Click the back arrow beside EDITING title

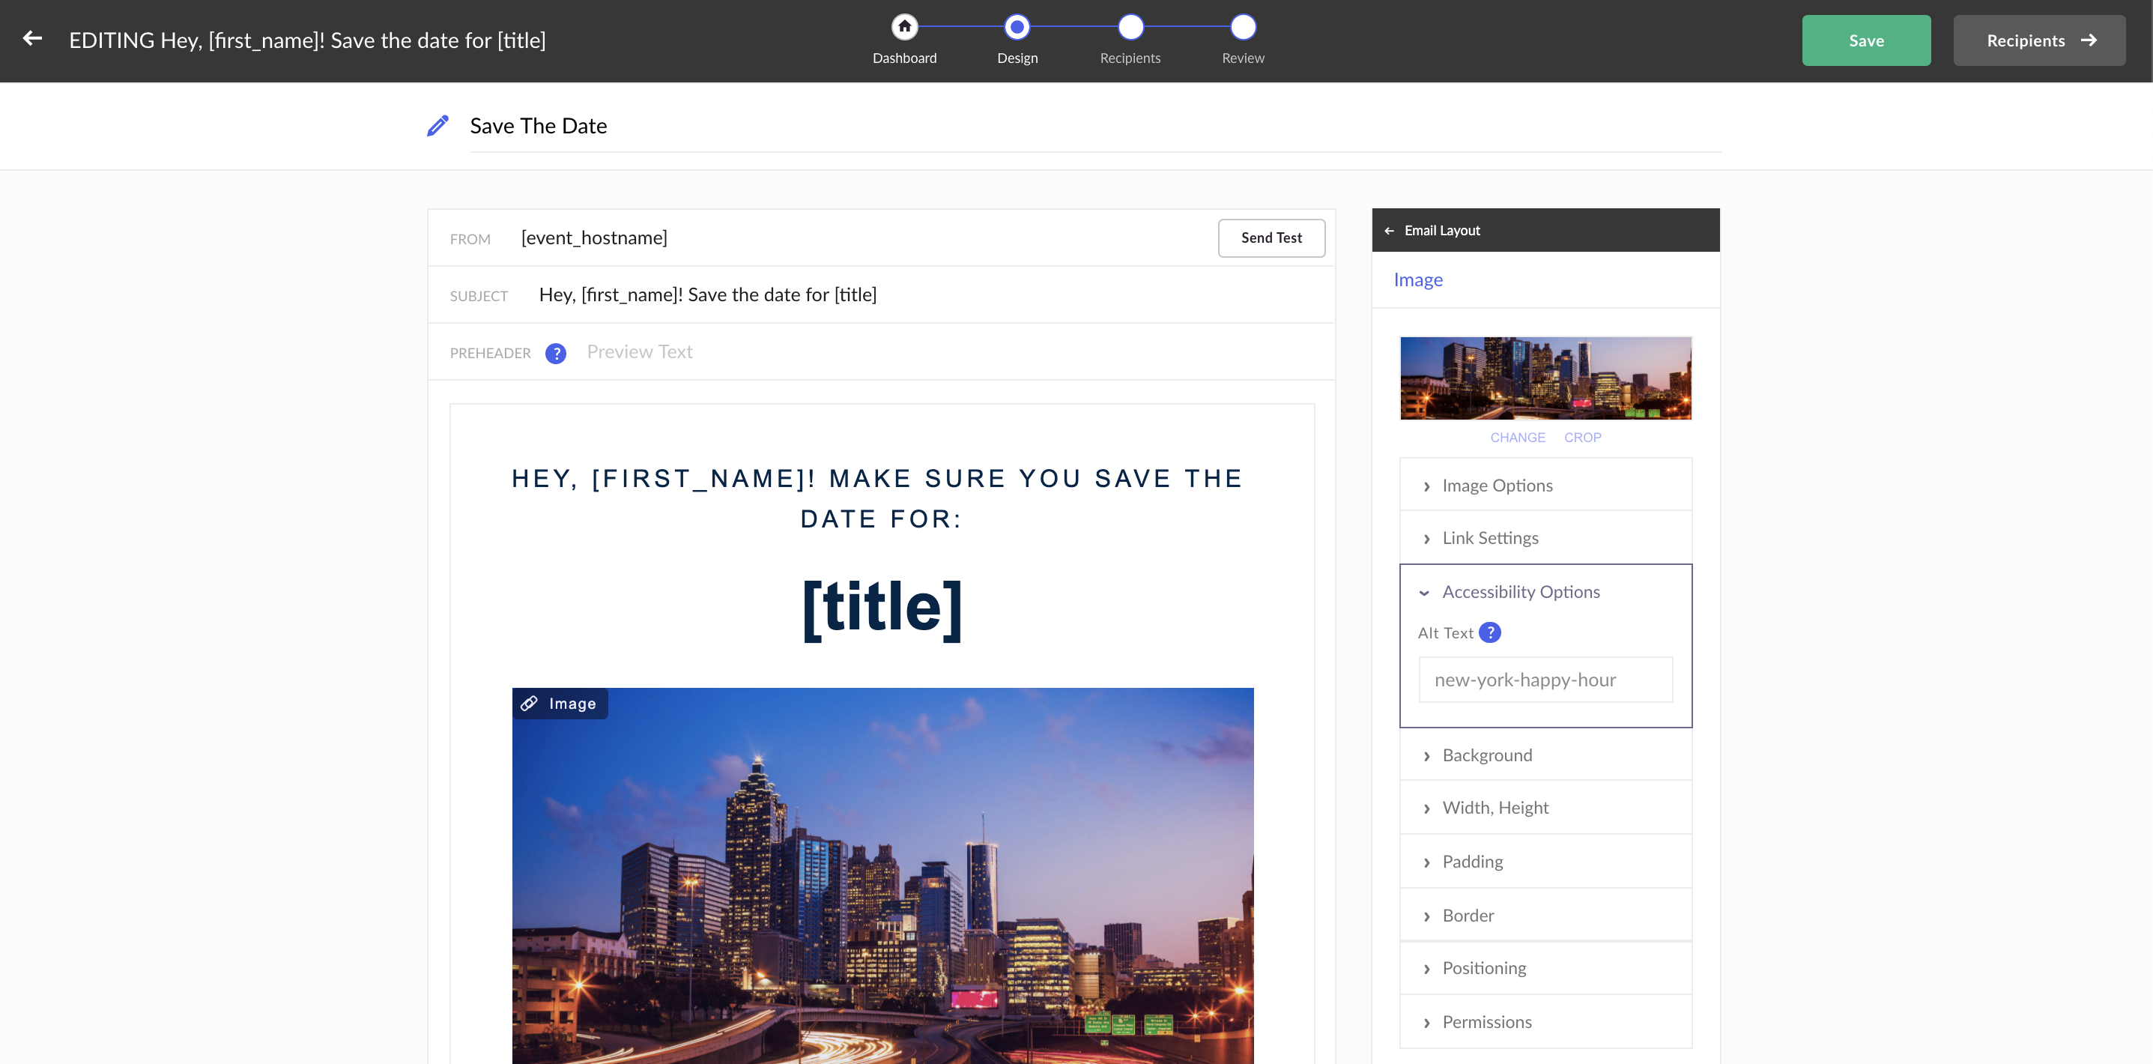point(33,38)
